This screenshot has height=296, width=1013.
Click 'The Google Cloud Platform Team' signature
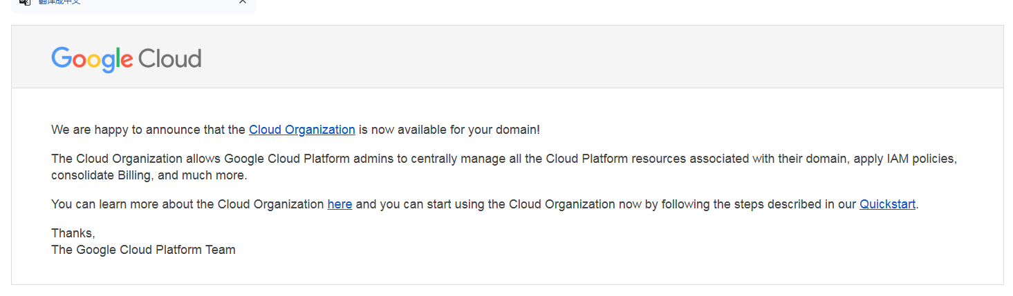pyautogui.click(x=143, y=250)
